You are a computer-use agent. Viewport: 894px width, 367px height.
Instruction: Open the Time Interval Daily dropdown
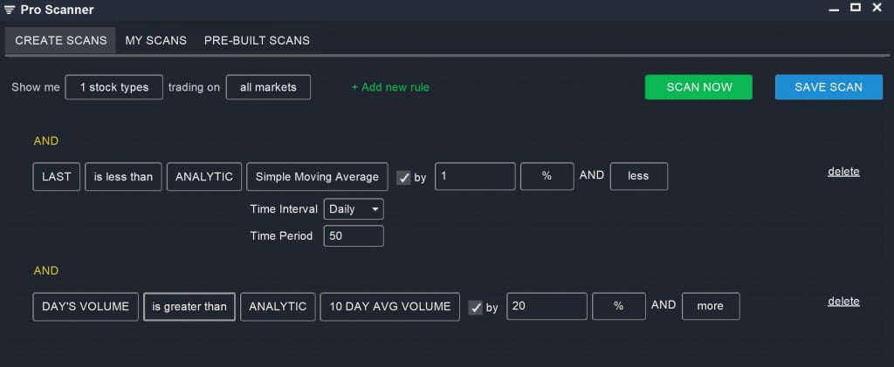pos(354,209)
